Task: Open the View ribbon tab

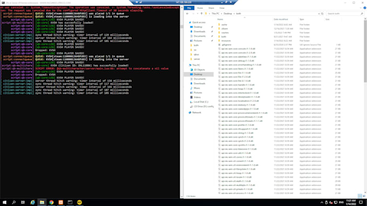Action: click(x=222, y=8)
